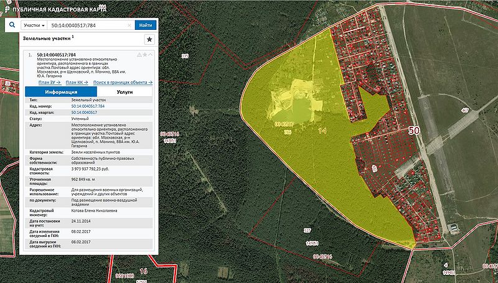This screenshot has width=498, height=283.
Task: Open the План ЗУ link
Action: [x=49, y=82]
